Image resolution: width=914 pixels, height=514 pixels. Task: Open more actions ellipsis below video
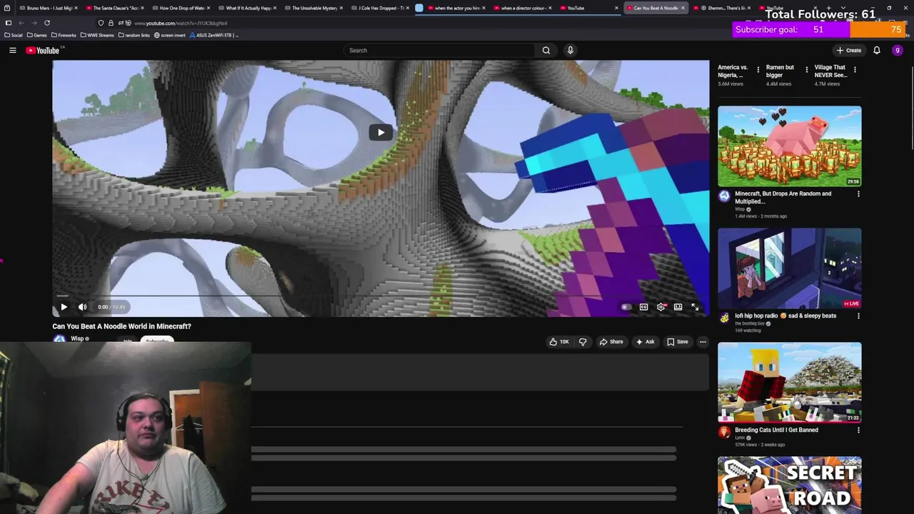(x=703, y=342)
